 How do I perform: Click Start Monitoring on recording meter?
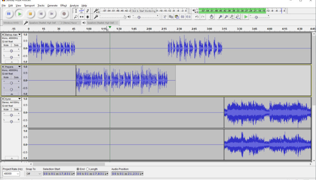click(x=143, y=11)
